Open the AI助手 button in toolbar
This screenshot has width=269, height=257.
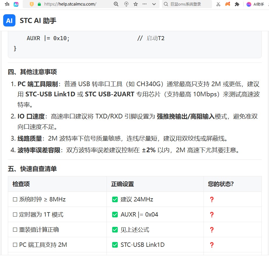click(x=255, y=4)
